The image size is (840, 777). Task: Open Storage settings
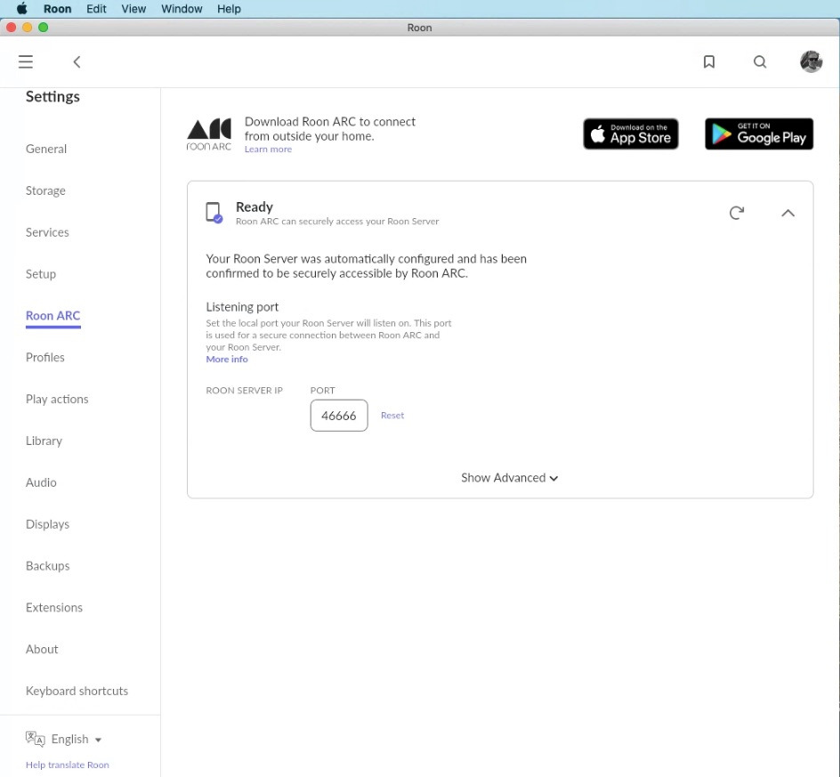coord(45,190)
